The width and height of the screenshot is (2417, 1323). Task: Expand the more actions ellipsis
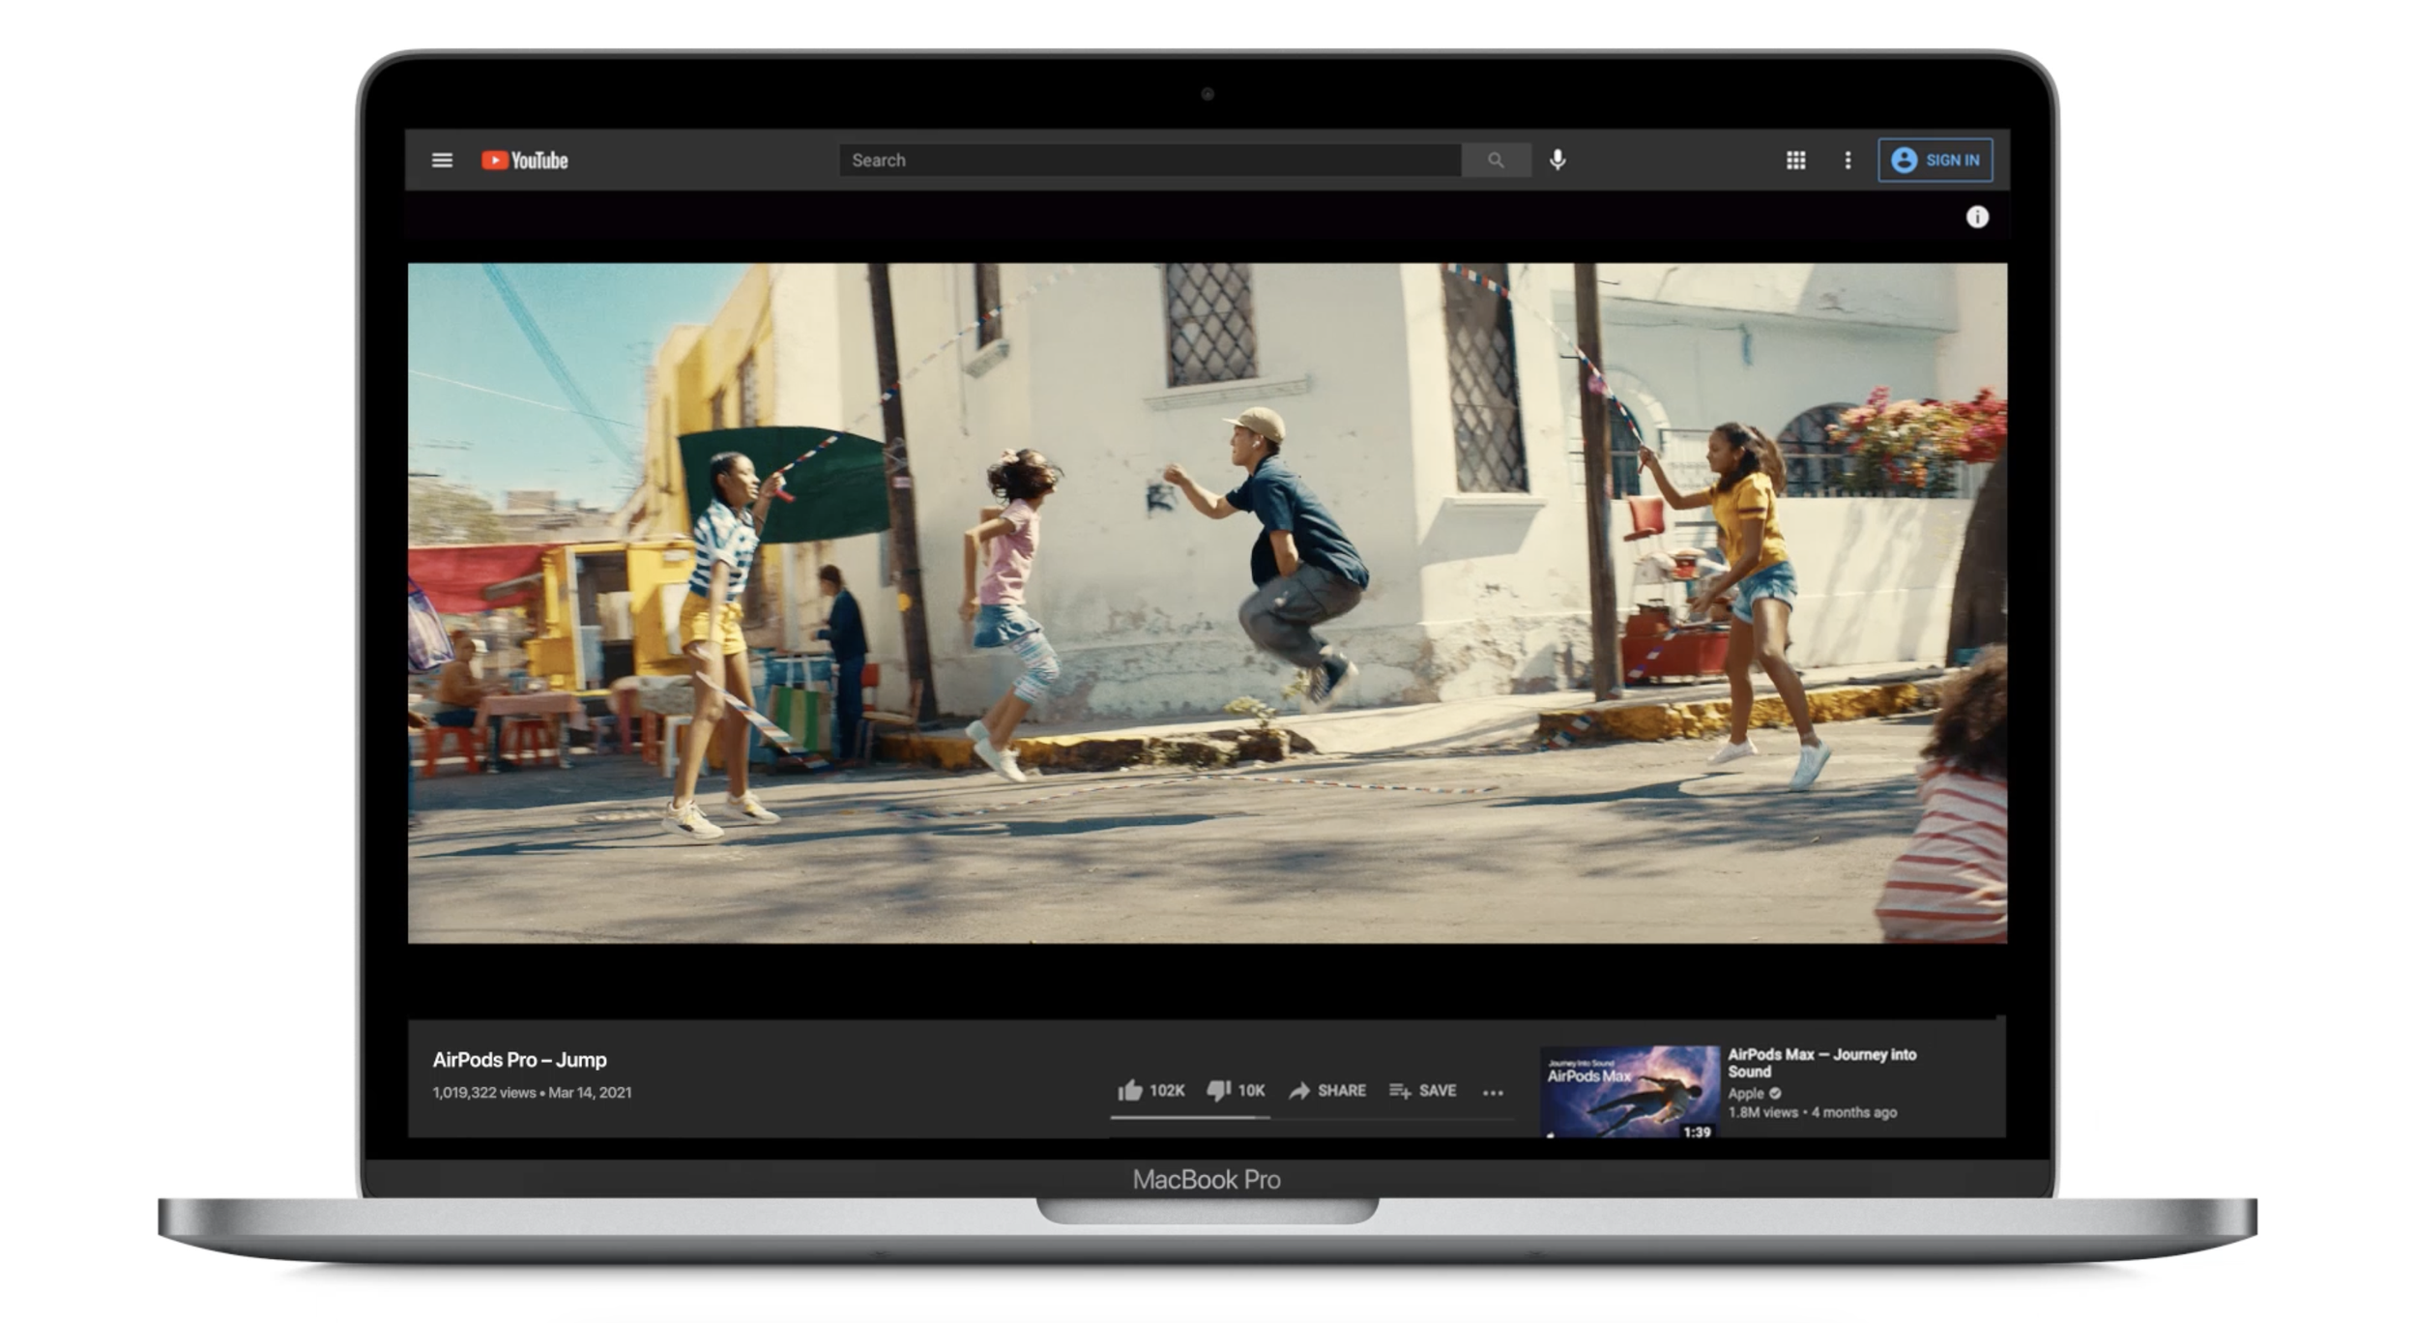1492,1093
